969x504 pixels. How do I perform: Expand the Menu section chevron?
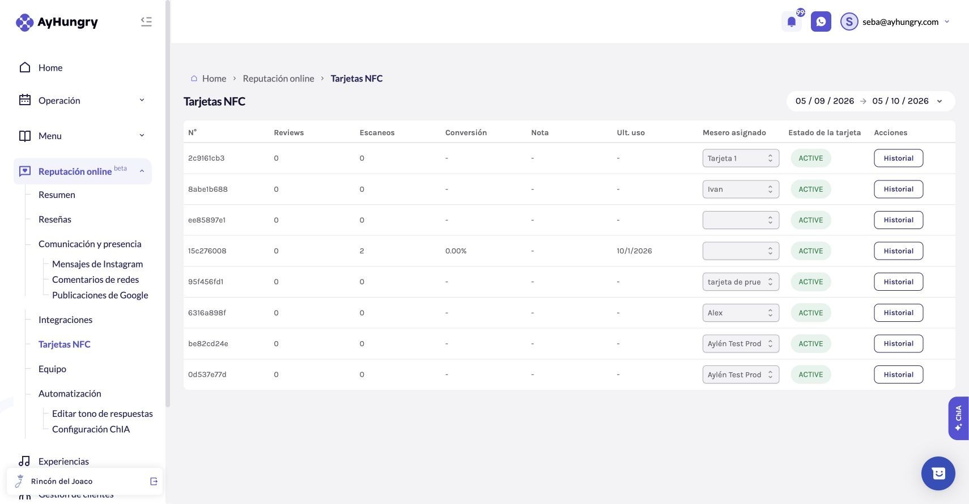point(142,136)
